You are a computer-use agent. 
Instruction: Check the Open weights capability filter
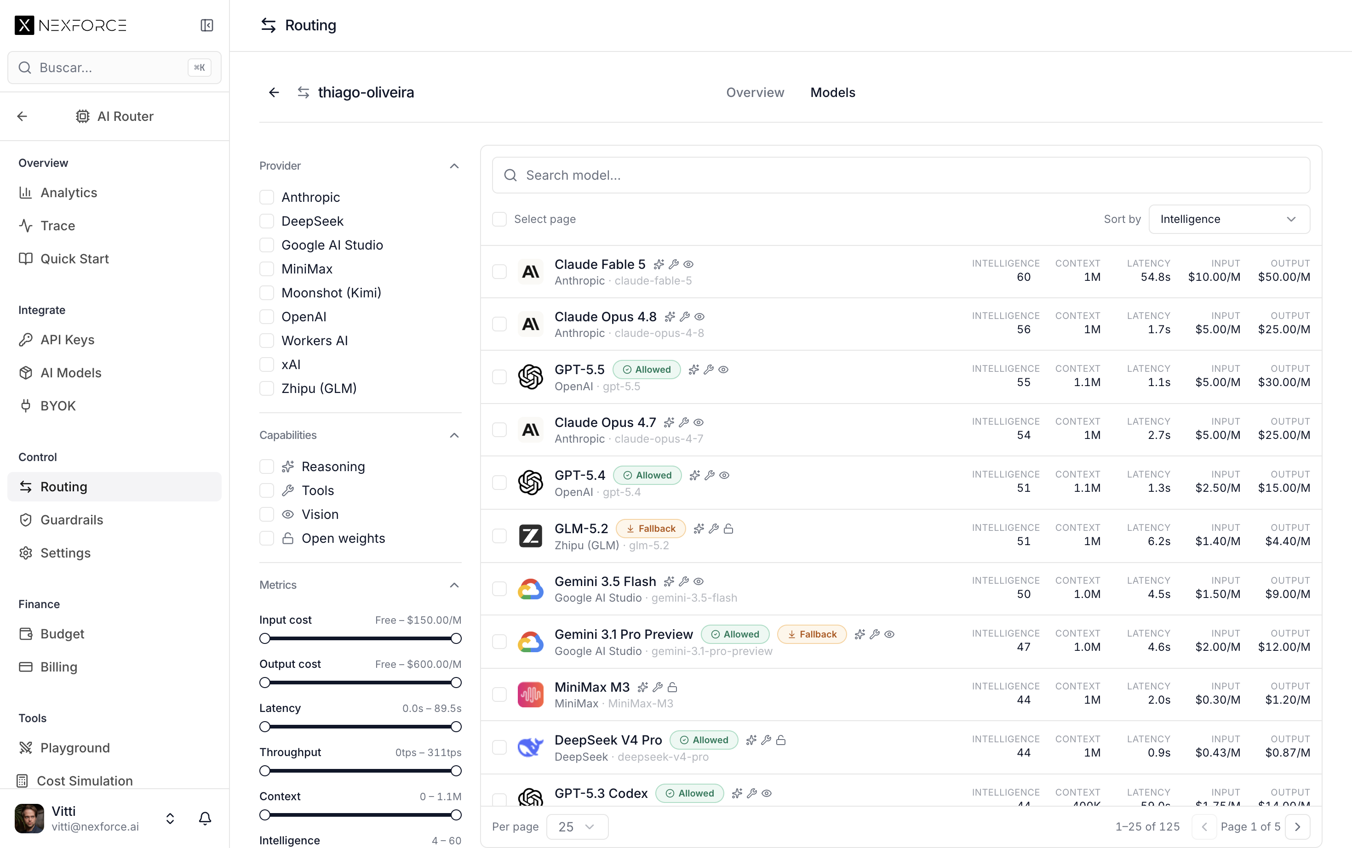click(x=266, y=538)
